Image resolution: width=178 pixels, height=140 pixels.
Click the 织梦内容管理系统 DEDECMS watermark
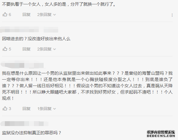tap(161, 134)
